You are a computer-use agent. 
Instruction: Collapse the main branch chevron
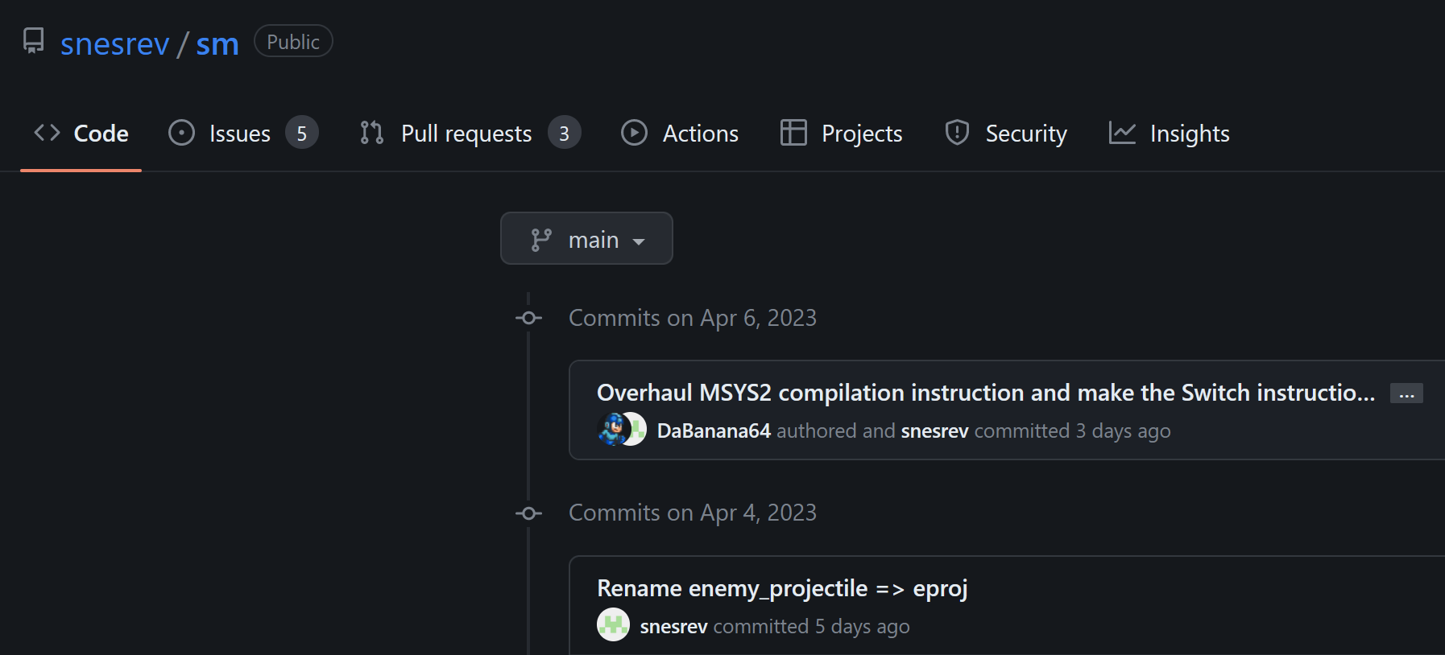[x=640, y=240]
